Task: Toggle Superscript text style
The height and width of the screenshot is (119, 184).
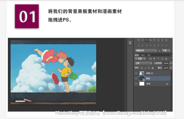Action: point(154,40)
